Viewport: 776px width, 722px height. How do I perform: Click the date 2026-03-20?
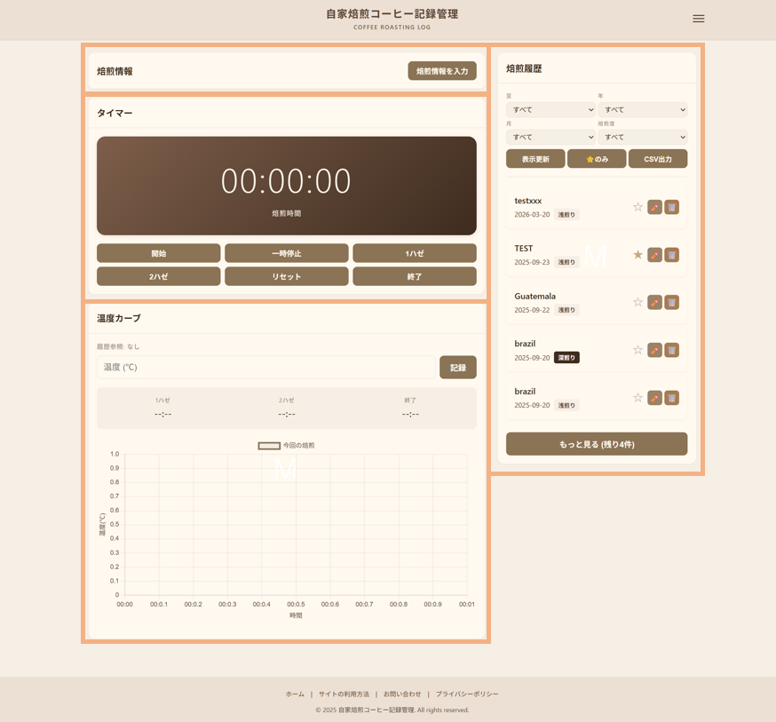tap(532, 215)
